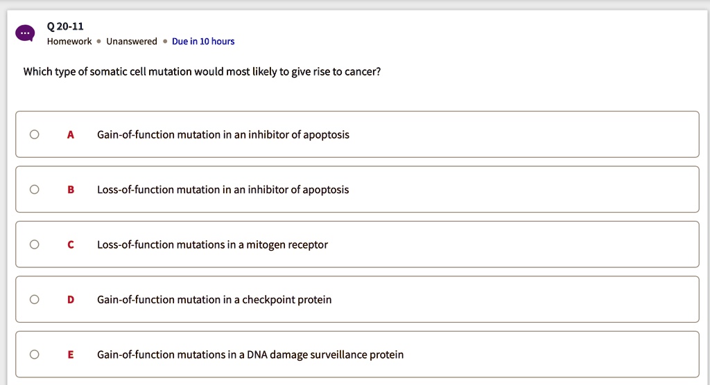Mark the radio button for option E

pos(34,355)
